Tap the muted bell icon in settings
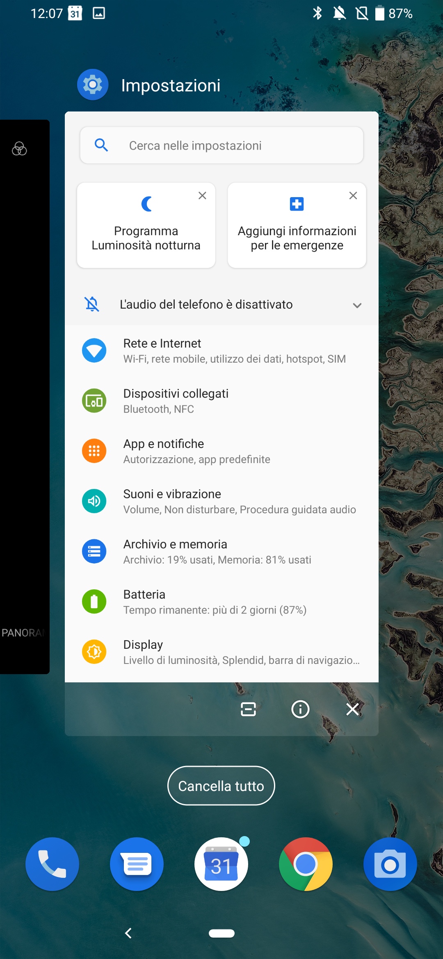443x959 pixels. [92, 304]
